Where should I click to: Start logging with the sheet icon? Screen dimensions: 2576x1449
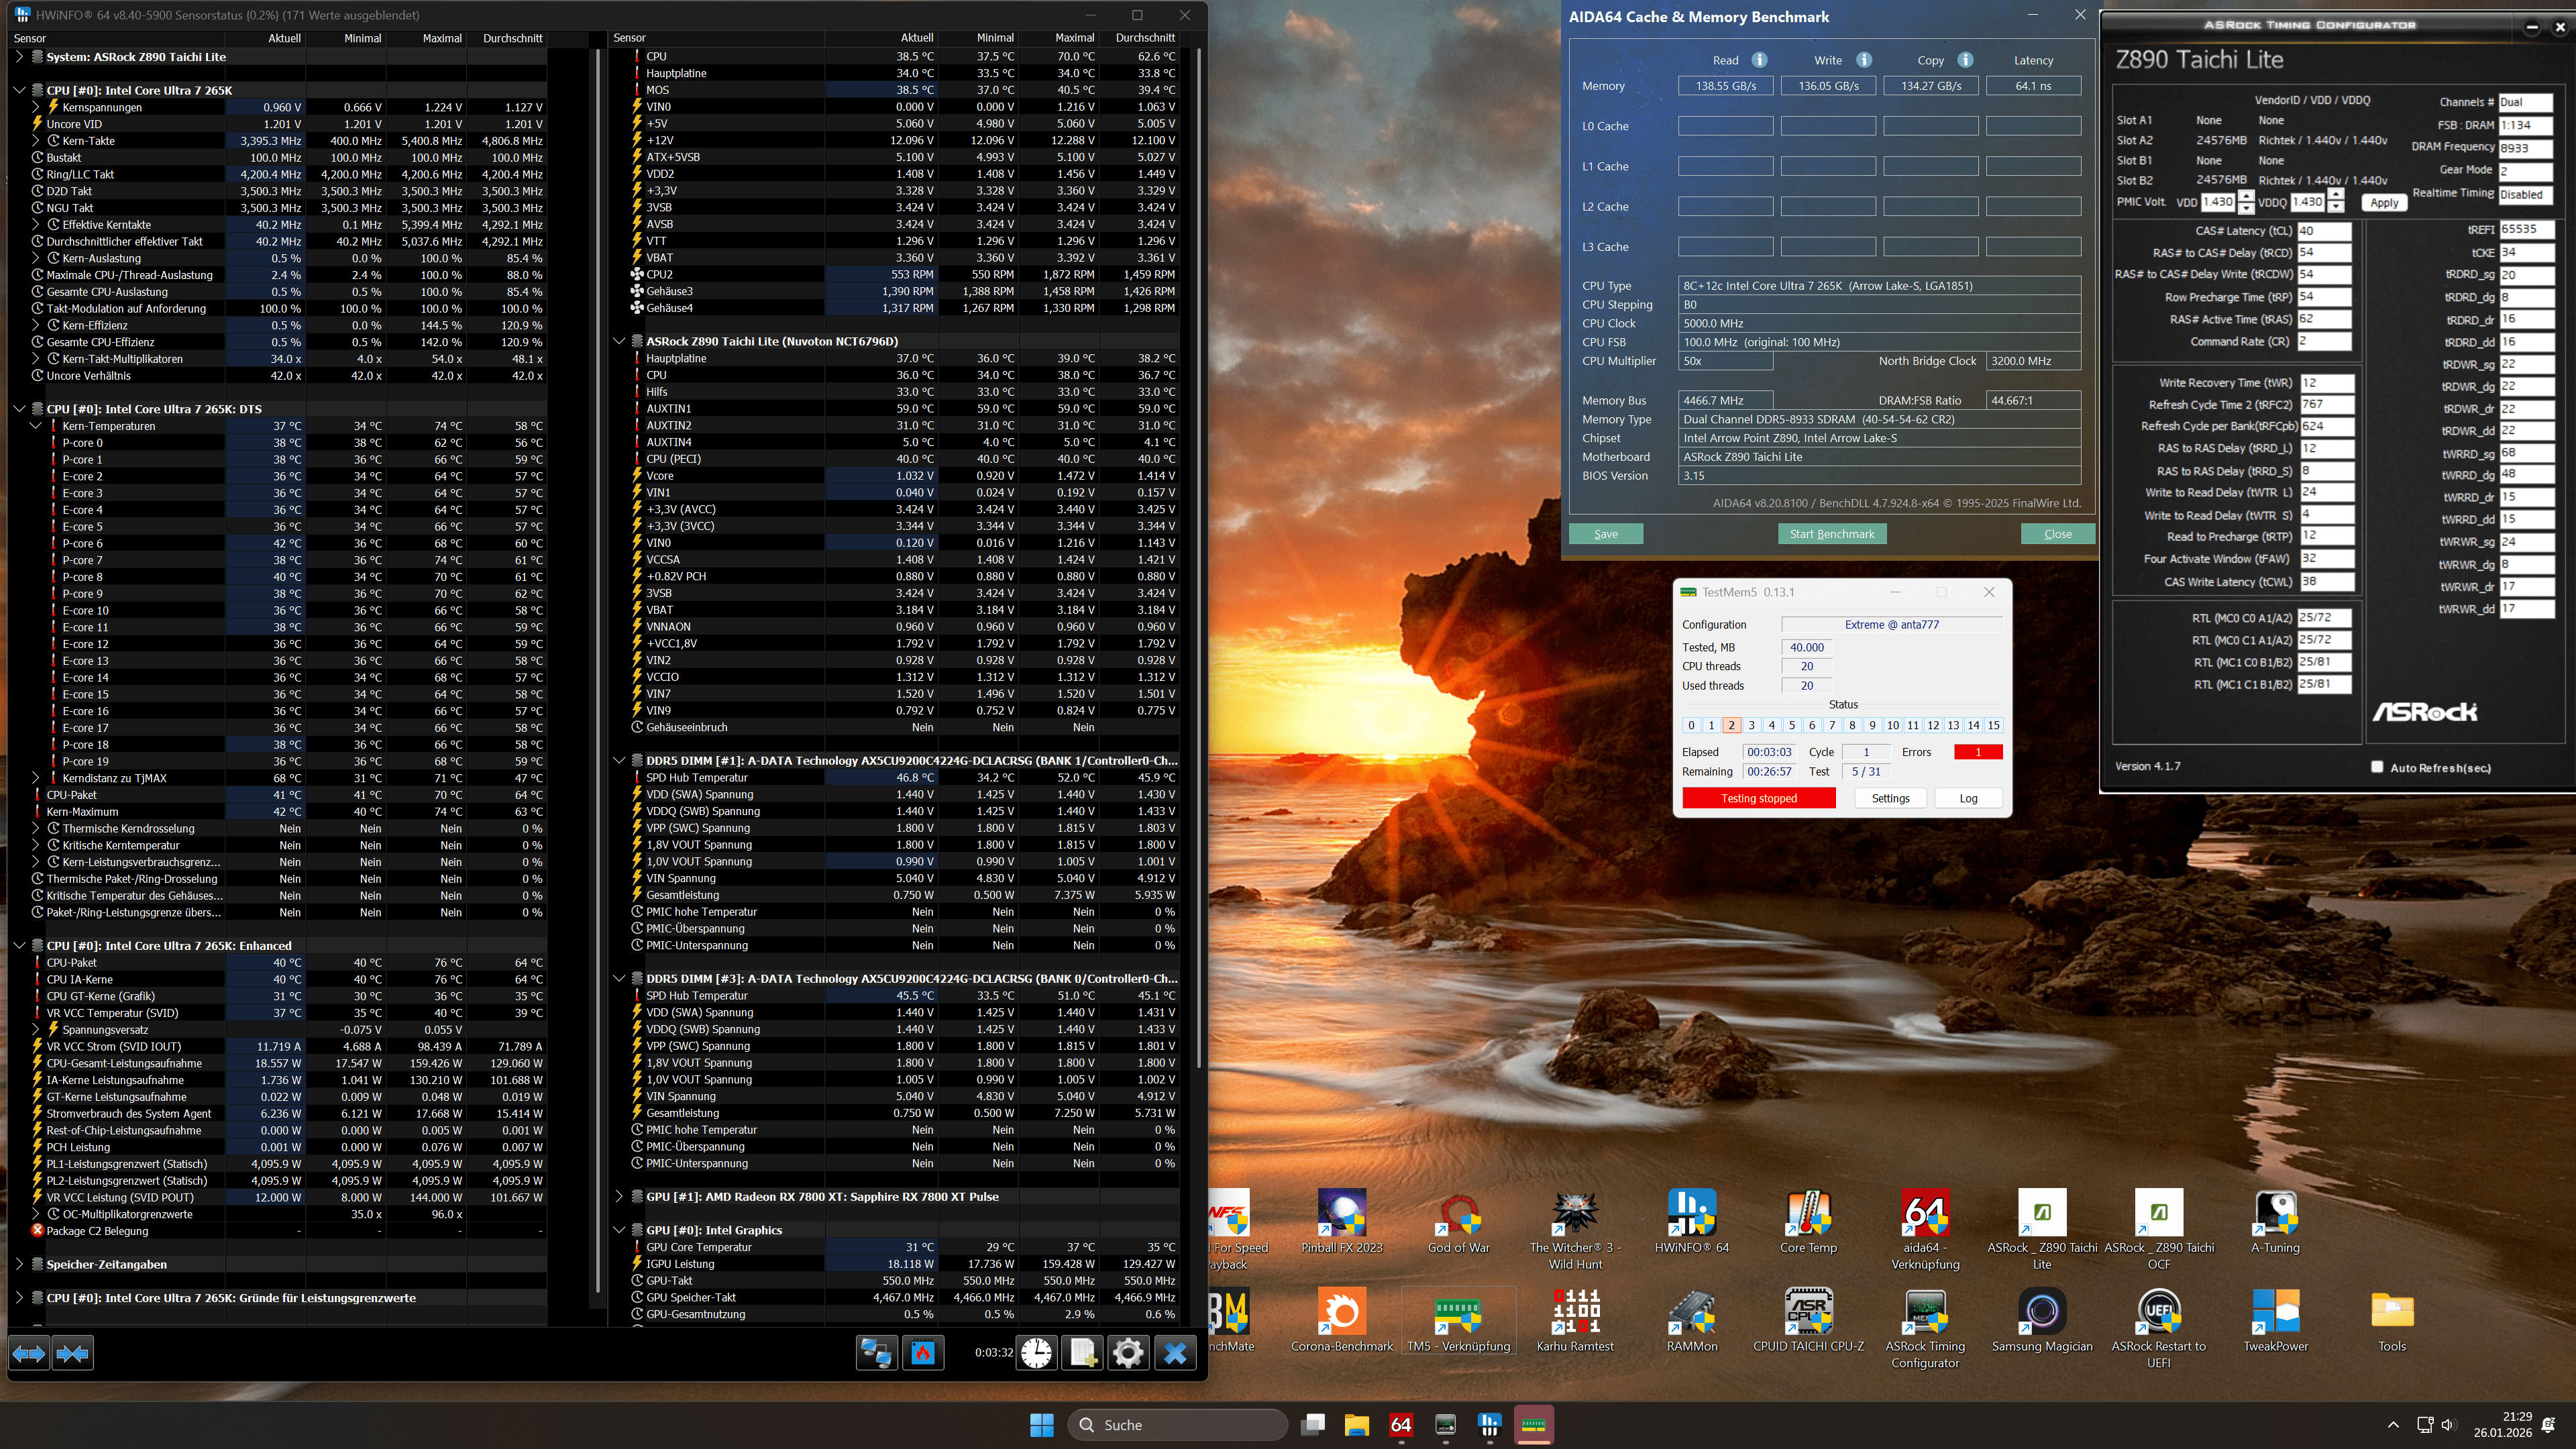[1083, 1353]
